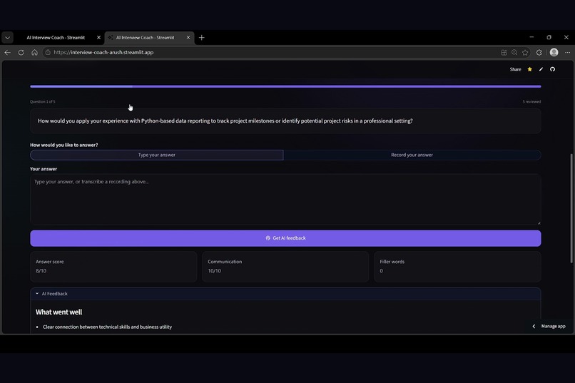Screen dimensions: 575x383
Task: Click the 'Question 1 of 5' label
Action: pyautogui.click(x=43, y=101)
